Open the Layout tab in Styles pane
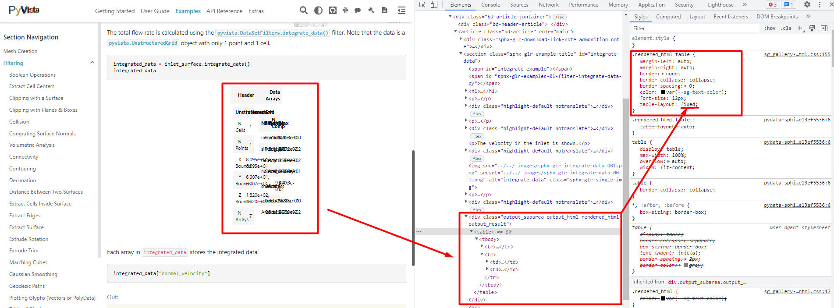 pyautogui.click(x=697, y=16)
